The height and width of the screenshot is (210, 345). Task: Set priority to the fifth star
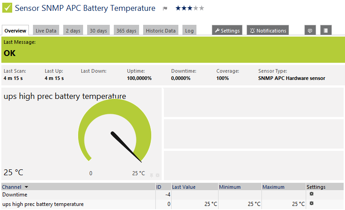pyautogui.click(x=201, y=8)
